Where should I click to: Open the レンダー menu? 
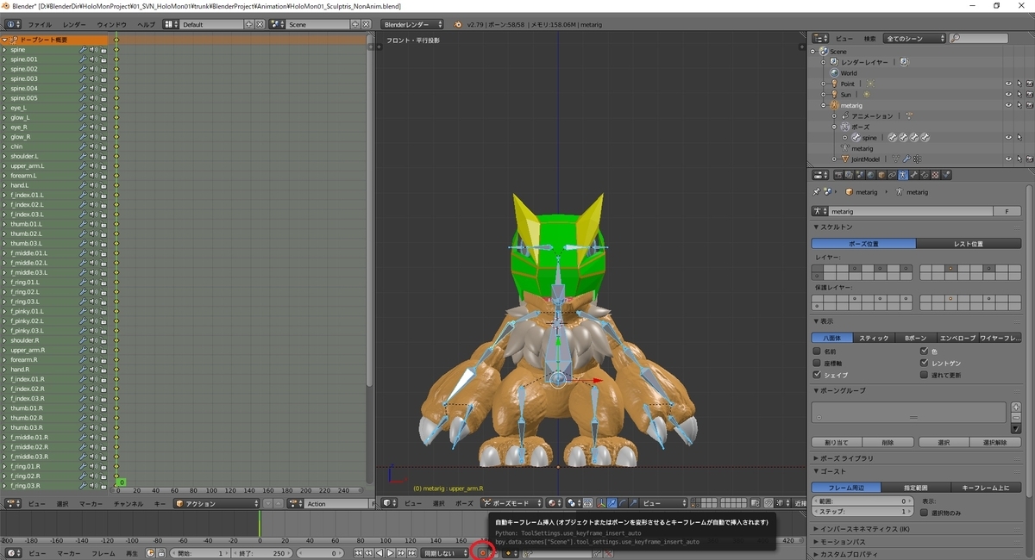tap(74, 25)
